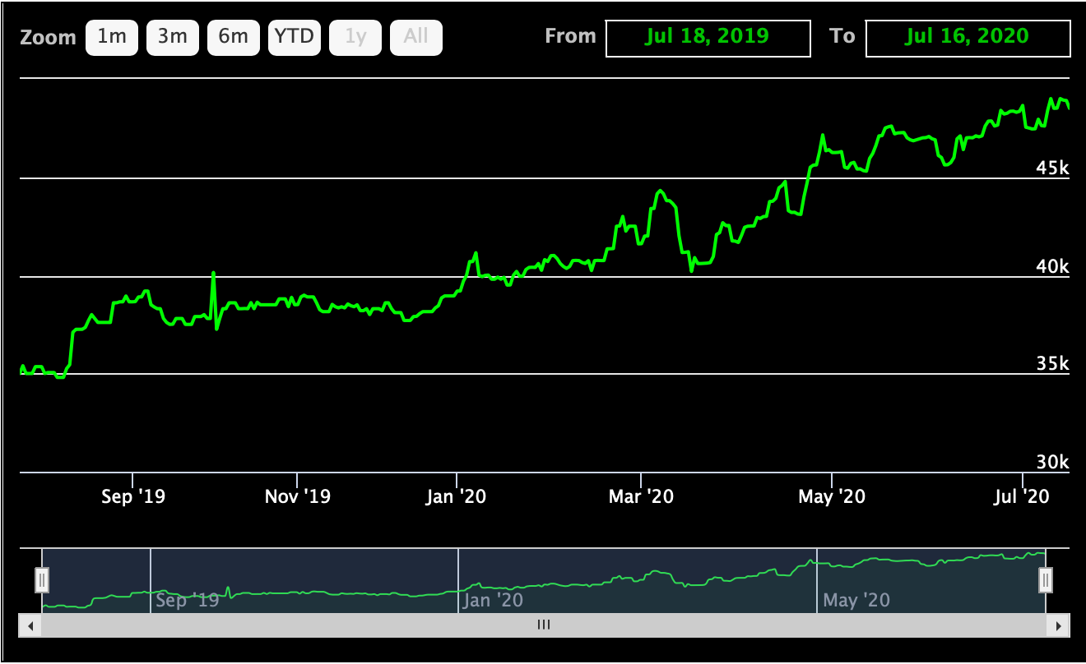The width and height of the screenshot is (1086, 664).
Task: Click the greyed-out 1y zoom button
Action: 355,37
